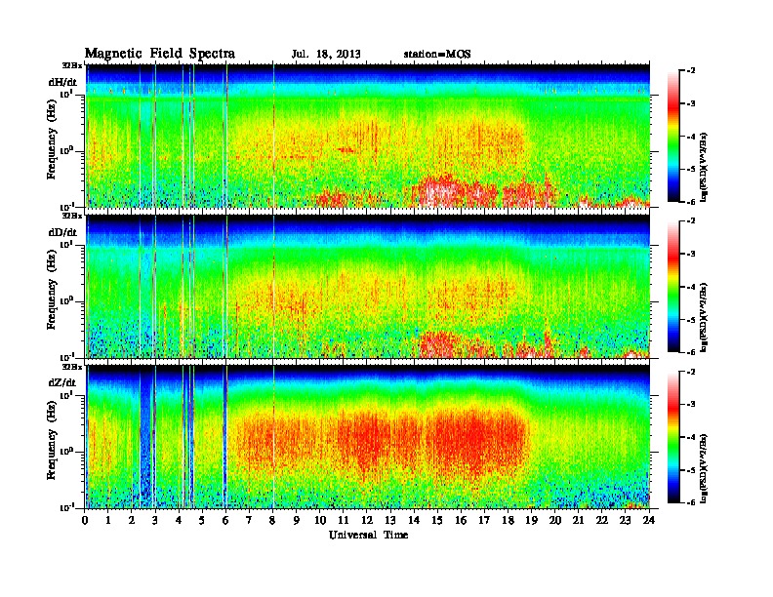
Task: Click the dH/dt spectrogram plot area
Action: tap(368, 136)
